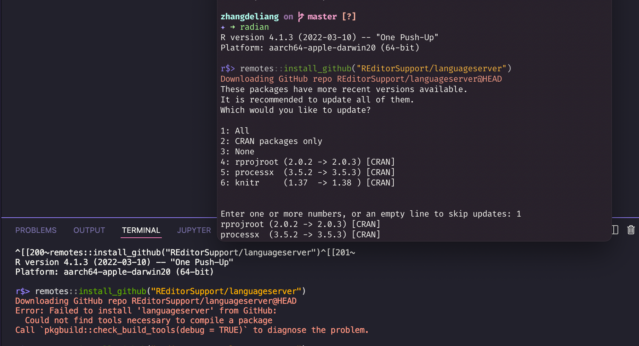639x346 pixels.
Task: Split the terminal using the split icon
Action: 615,230
